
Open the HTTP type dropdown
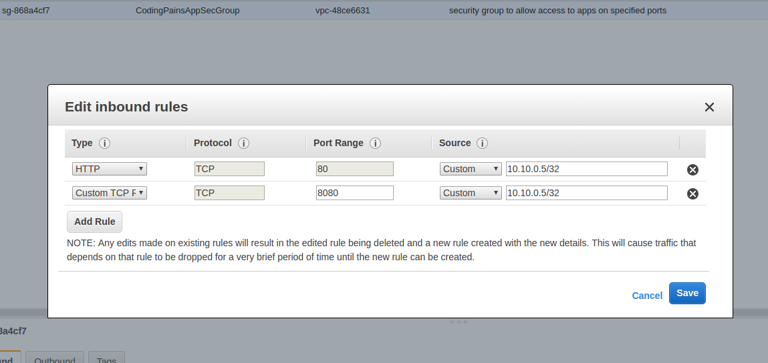(109, 169)
